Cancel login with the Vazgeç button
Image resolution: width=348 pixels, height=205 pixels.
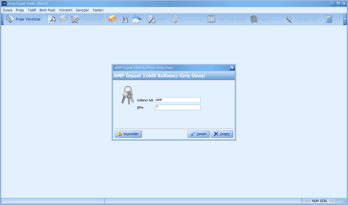point(222,134)
